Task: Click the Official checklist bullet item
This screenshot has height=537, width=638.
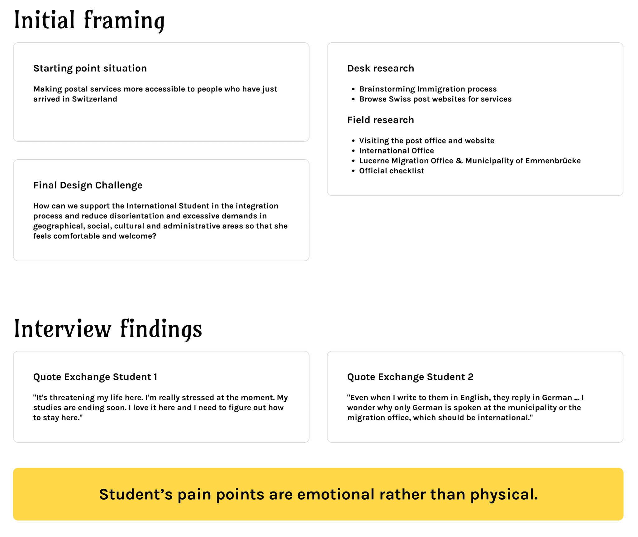Action: pyautogui.click(x=392, y=171)
